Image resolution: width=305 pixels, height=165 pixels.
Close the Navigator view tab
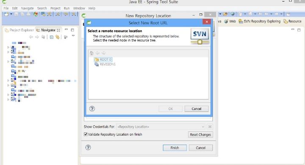[x=58, y=30]
